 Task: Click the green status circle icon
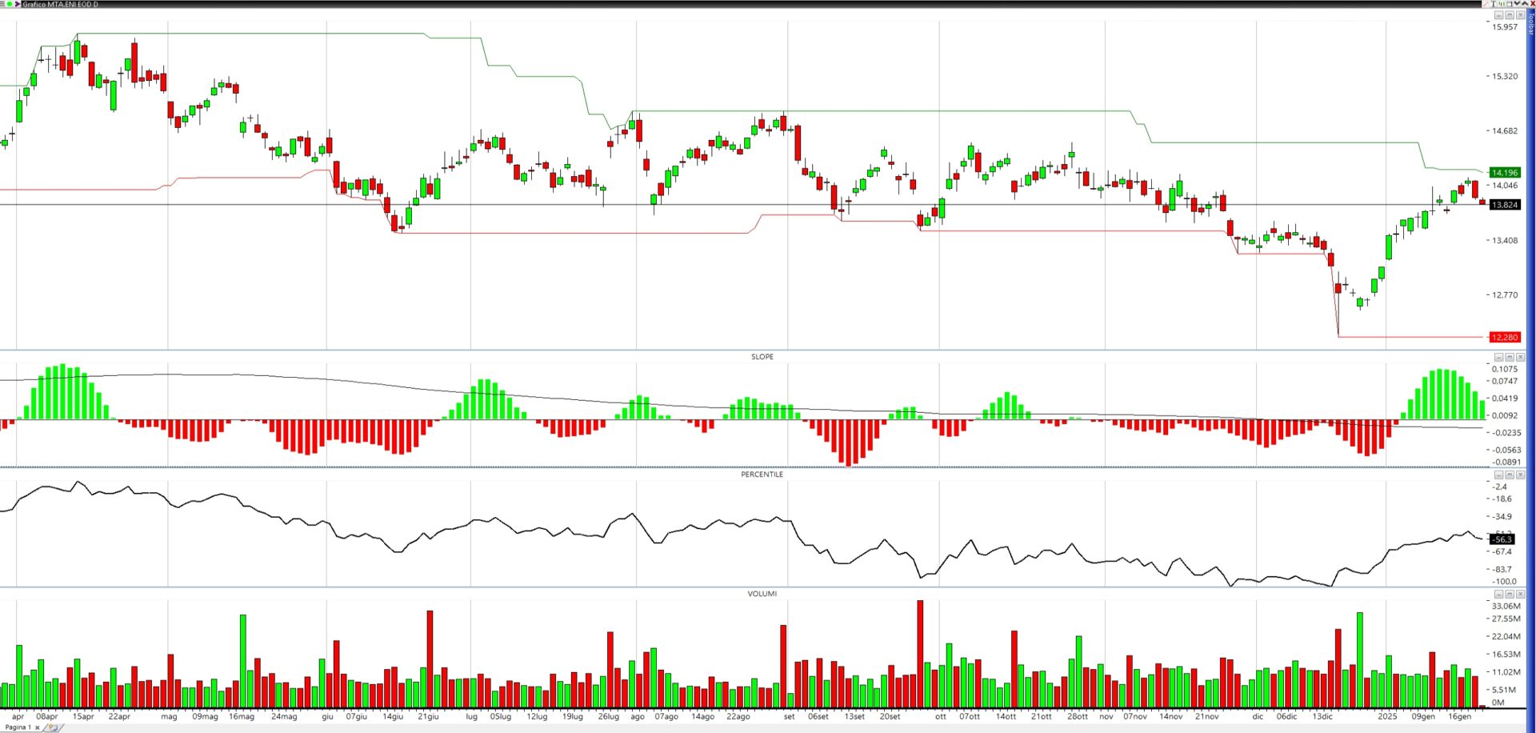[x=10, y=4]
